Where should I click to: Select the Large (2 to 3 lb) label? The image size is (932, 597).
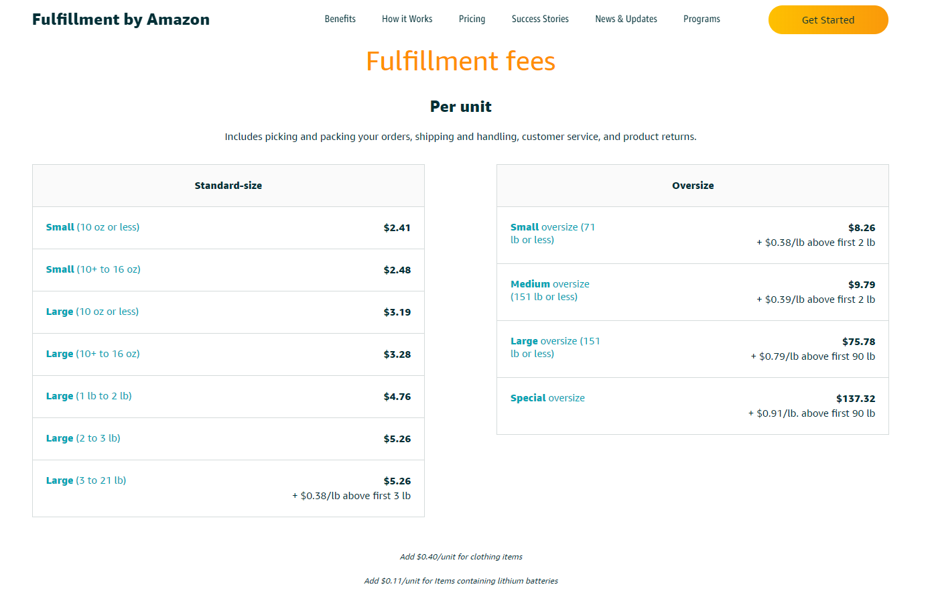click(83, 438)
